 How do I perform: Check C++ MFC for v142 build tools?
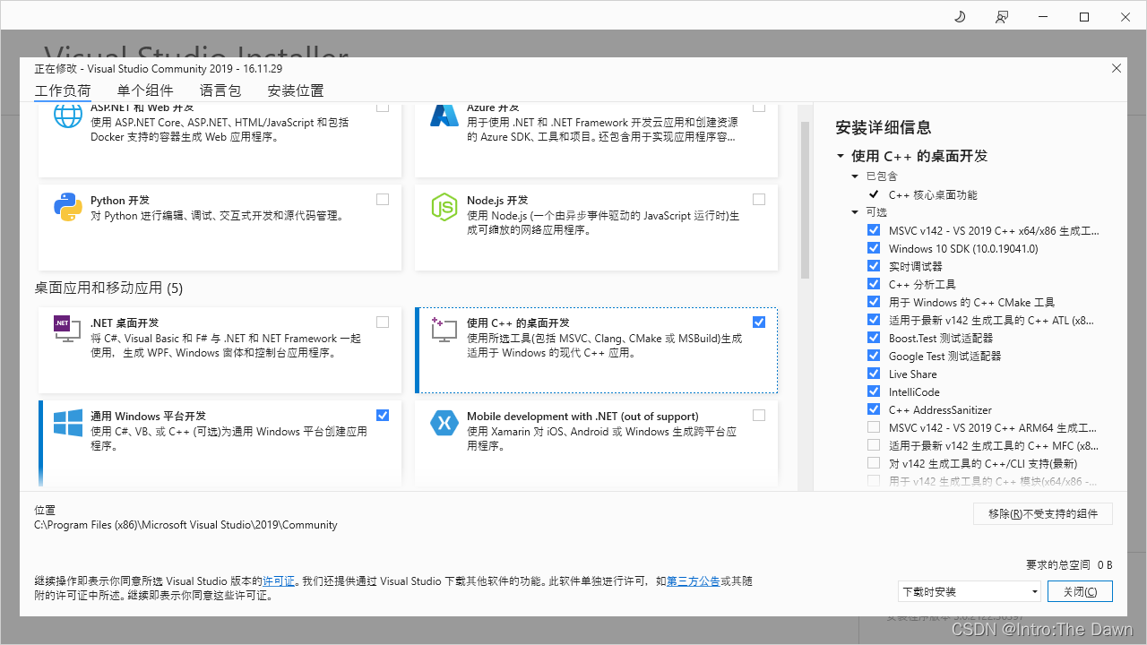874,445
